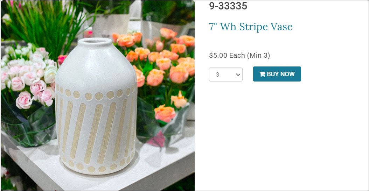Click the shopping cart icon on Buy Now
Image resolution: width=369 pixels, height=191 pixels.
click(x=262, y=74)
